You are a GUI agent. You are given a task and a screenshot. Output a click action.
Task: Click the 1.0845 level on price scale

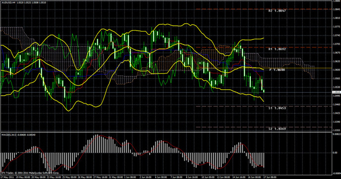click(337, 9)
